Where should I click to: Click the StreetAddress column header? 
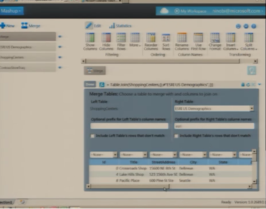pyautogui.click(x=163, y=162)
